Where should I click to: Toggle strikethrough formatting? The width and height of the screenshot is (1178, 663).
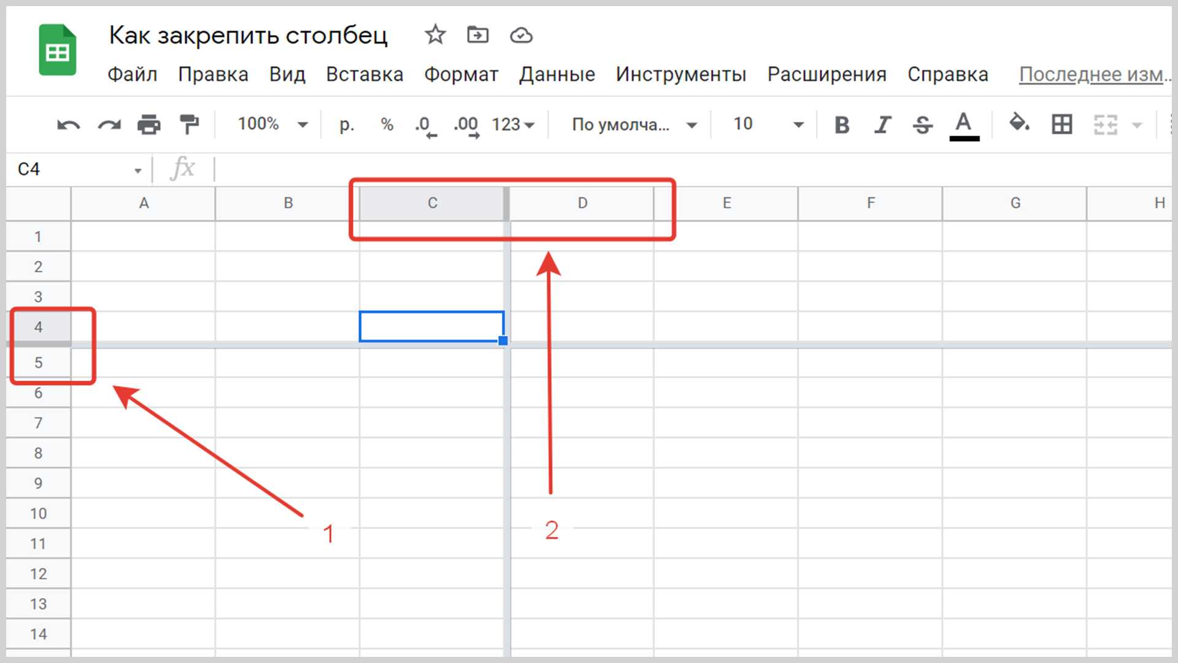(922, 125)
